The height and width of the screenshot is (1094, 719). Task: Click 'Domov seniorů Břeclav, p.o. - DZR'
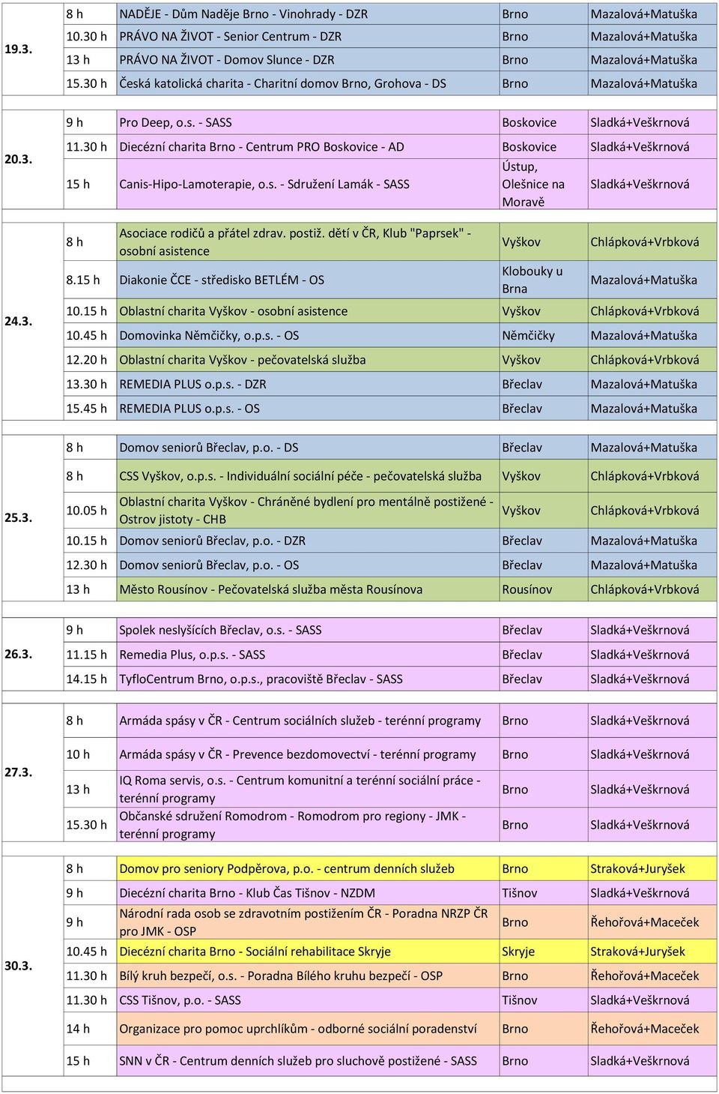click(212, 541)
